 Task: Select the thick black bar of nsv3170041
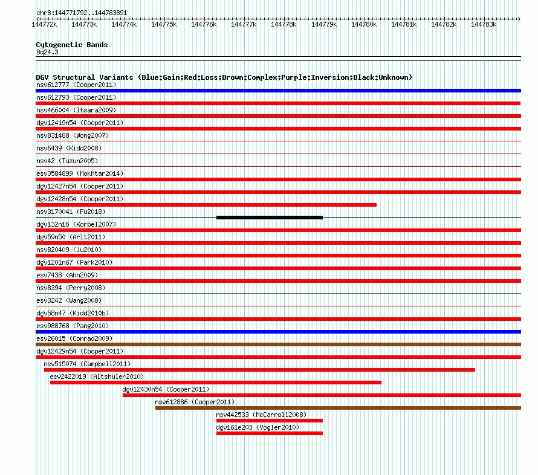coord(270,218)
